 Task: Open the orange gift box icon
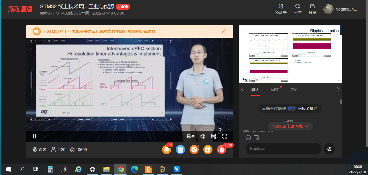click(x=208, y=150)
